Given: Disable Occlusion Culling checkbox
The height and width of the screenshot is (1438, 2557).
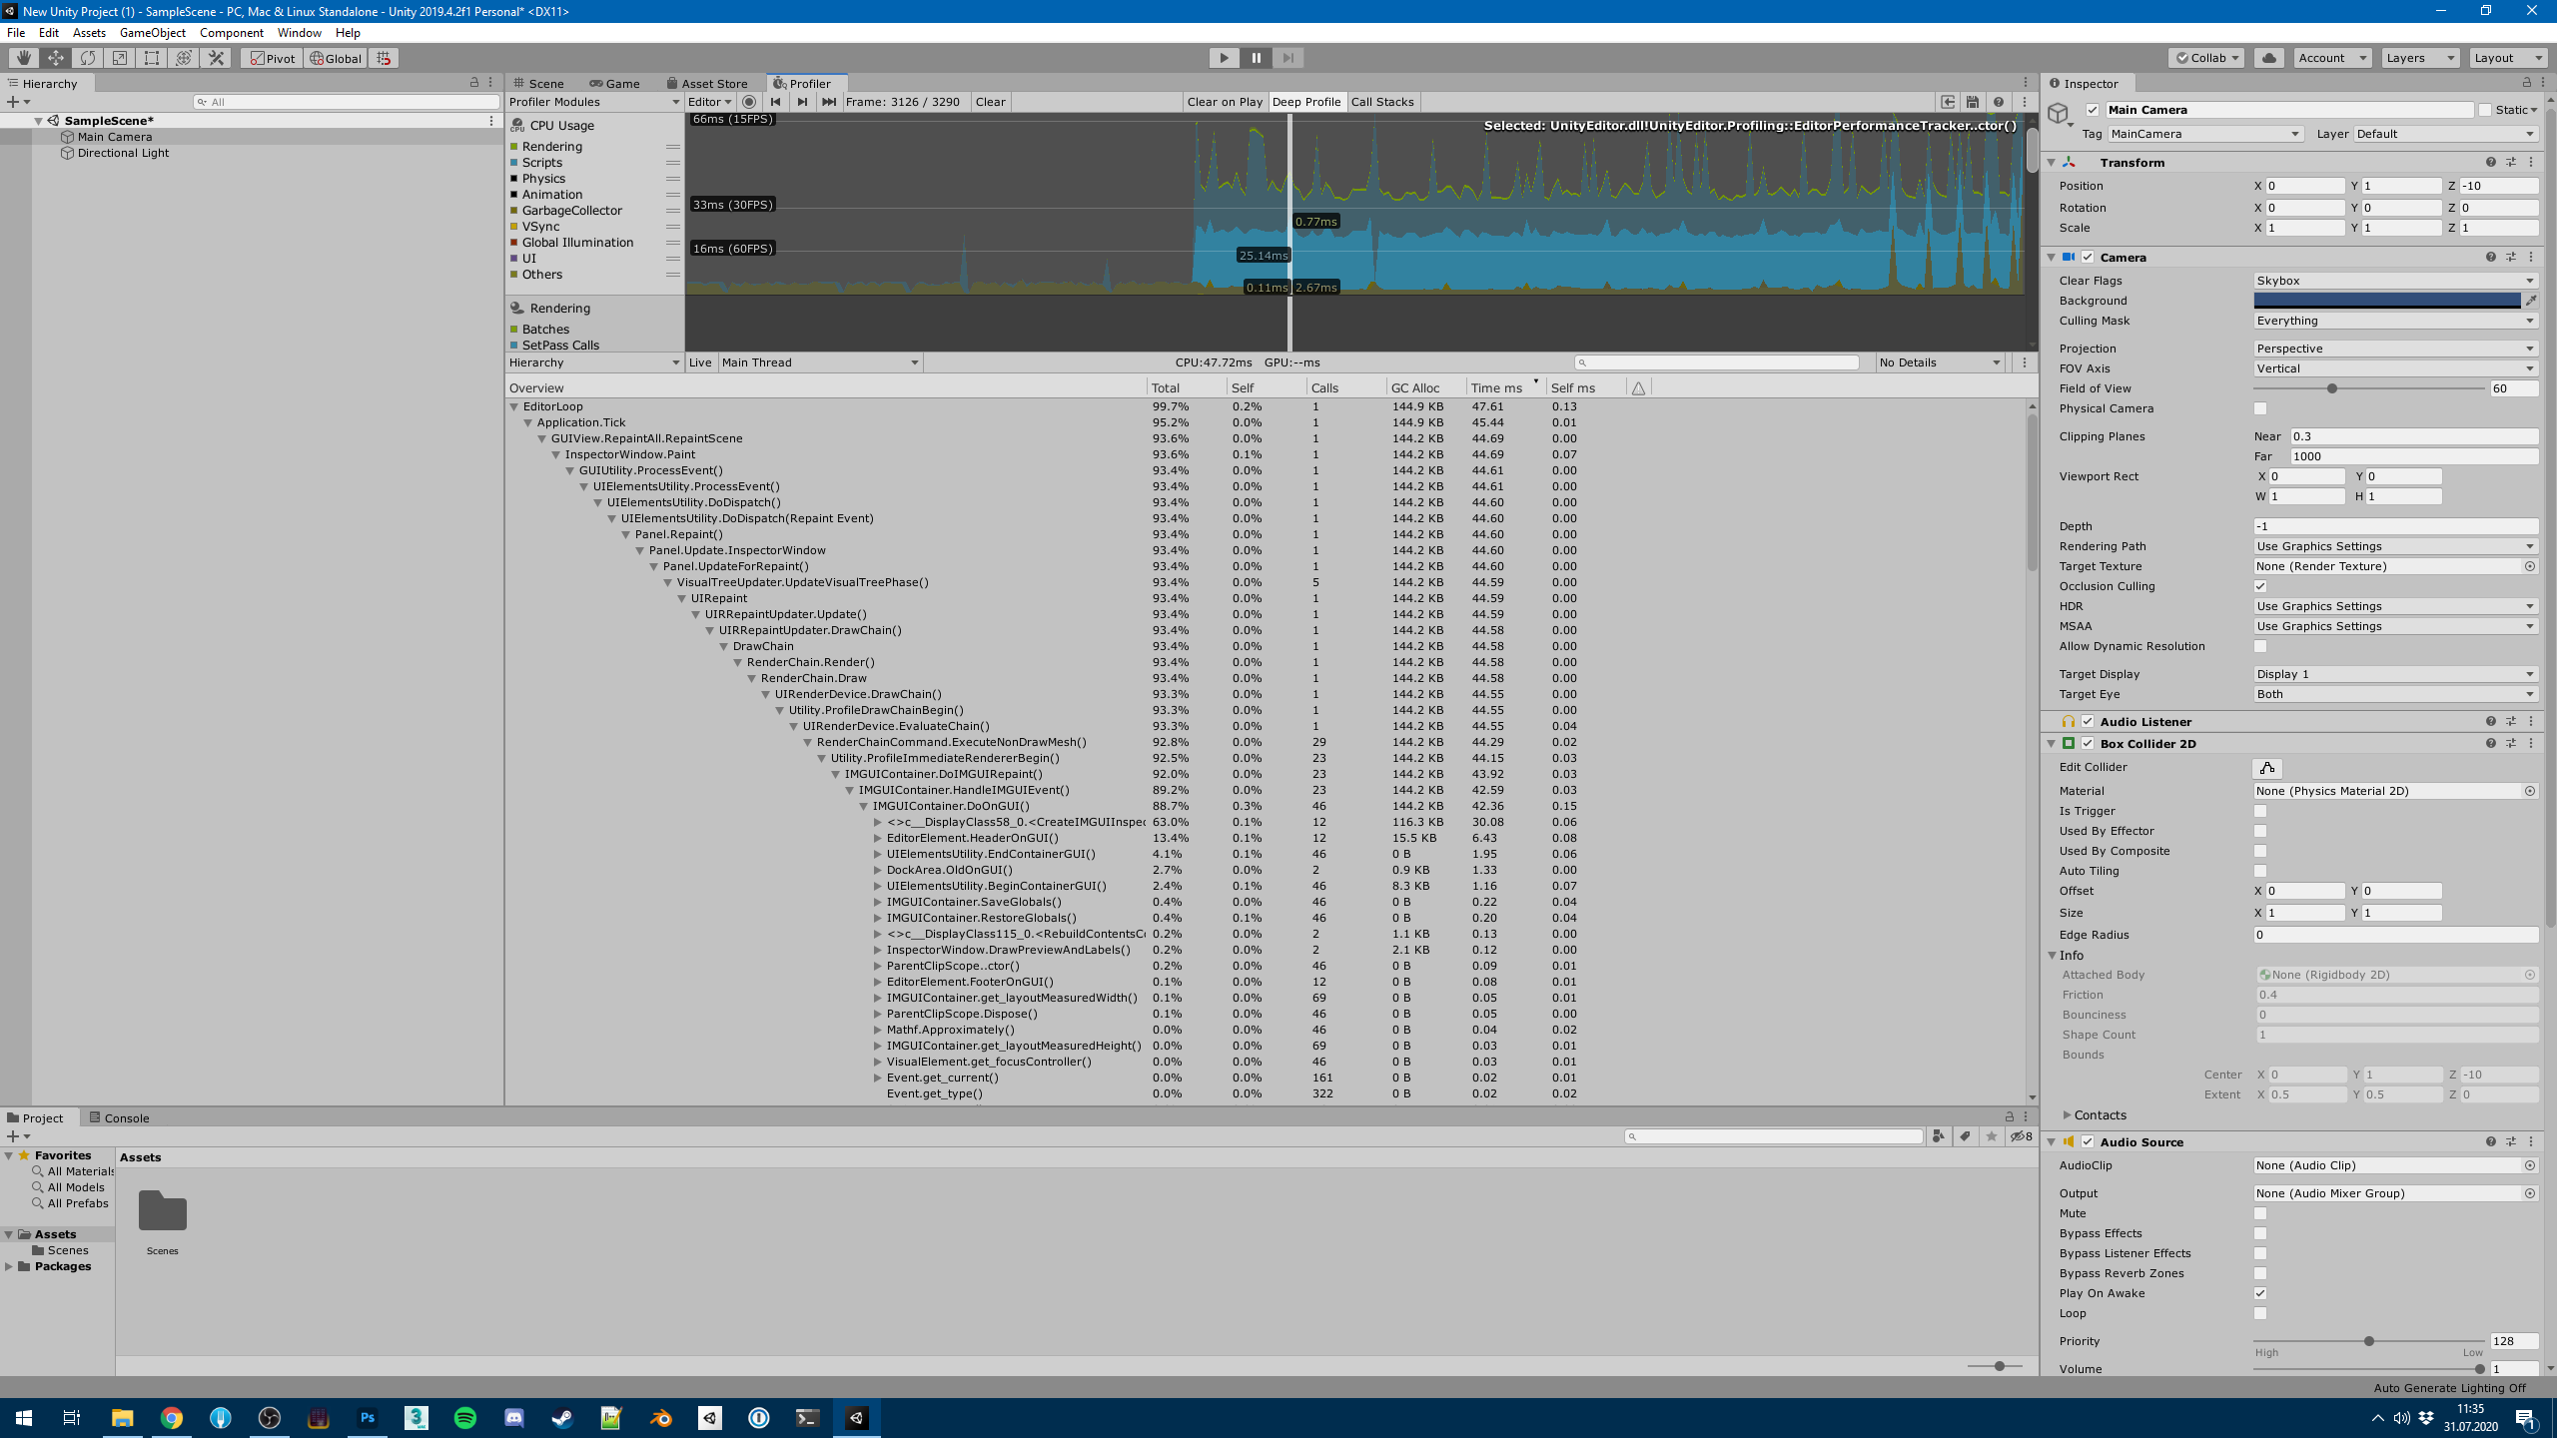Looking at the screenshot, I should [2260, 586].
